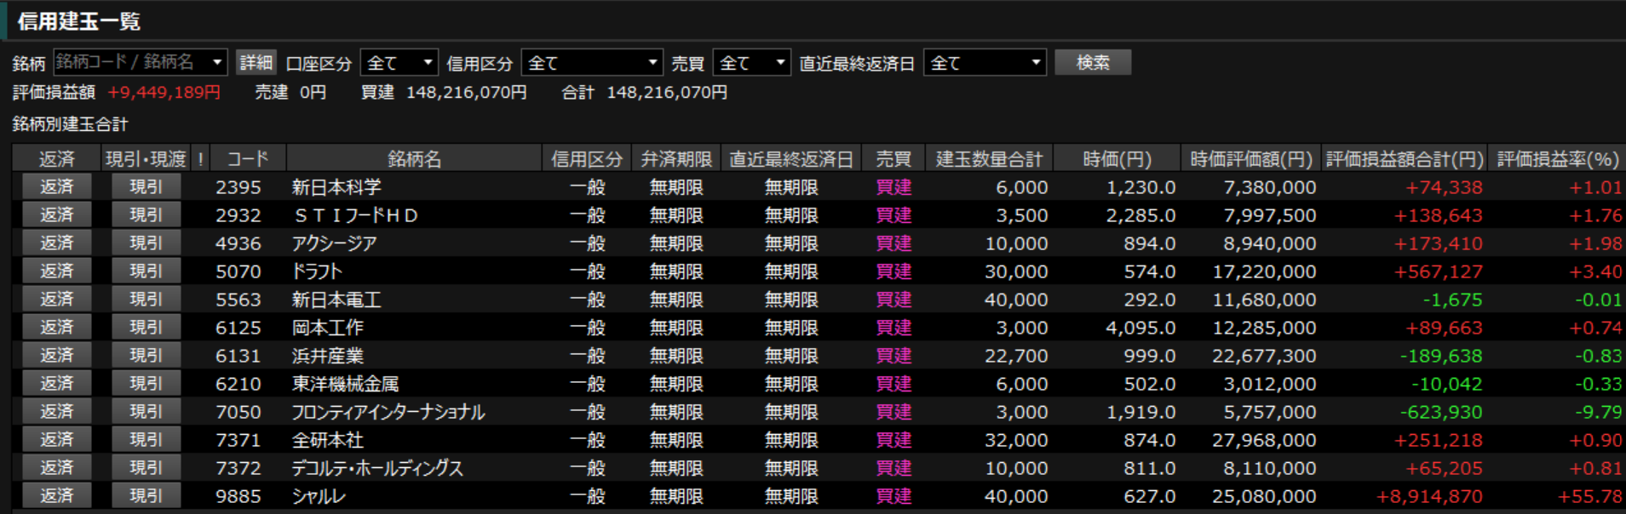Expand the 直近最終返済日 dropdown
Screen dimensions: 1626x514
(985, 62)
